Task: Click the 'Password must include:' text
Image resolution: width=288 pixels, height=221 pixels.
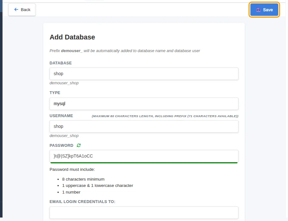Action: (x=72, y=170)
